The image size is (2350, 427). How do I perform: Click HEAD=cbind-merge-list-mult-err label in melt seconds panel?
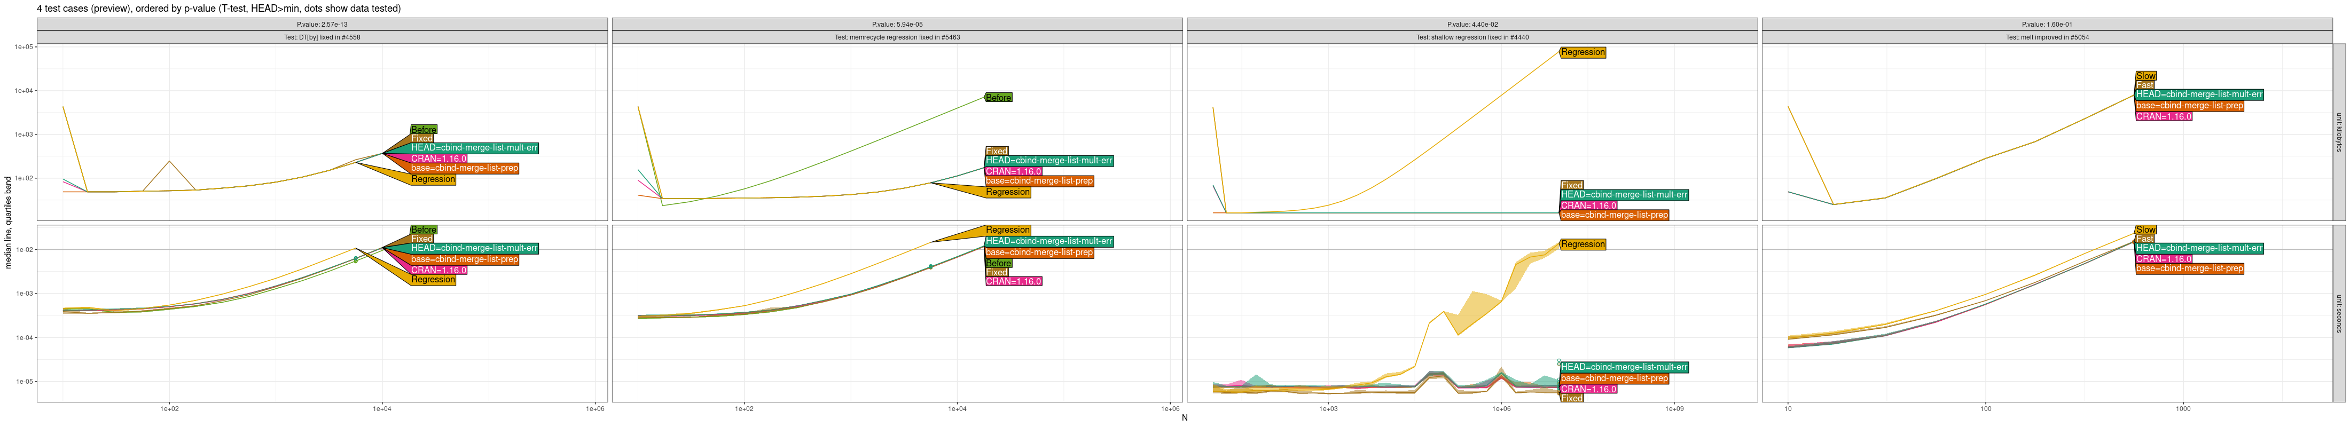pos(2198,248)
